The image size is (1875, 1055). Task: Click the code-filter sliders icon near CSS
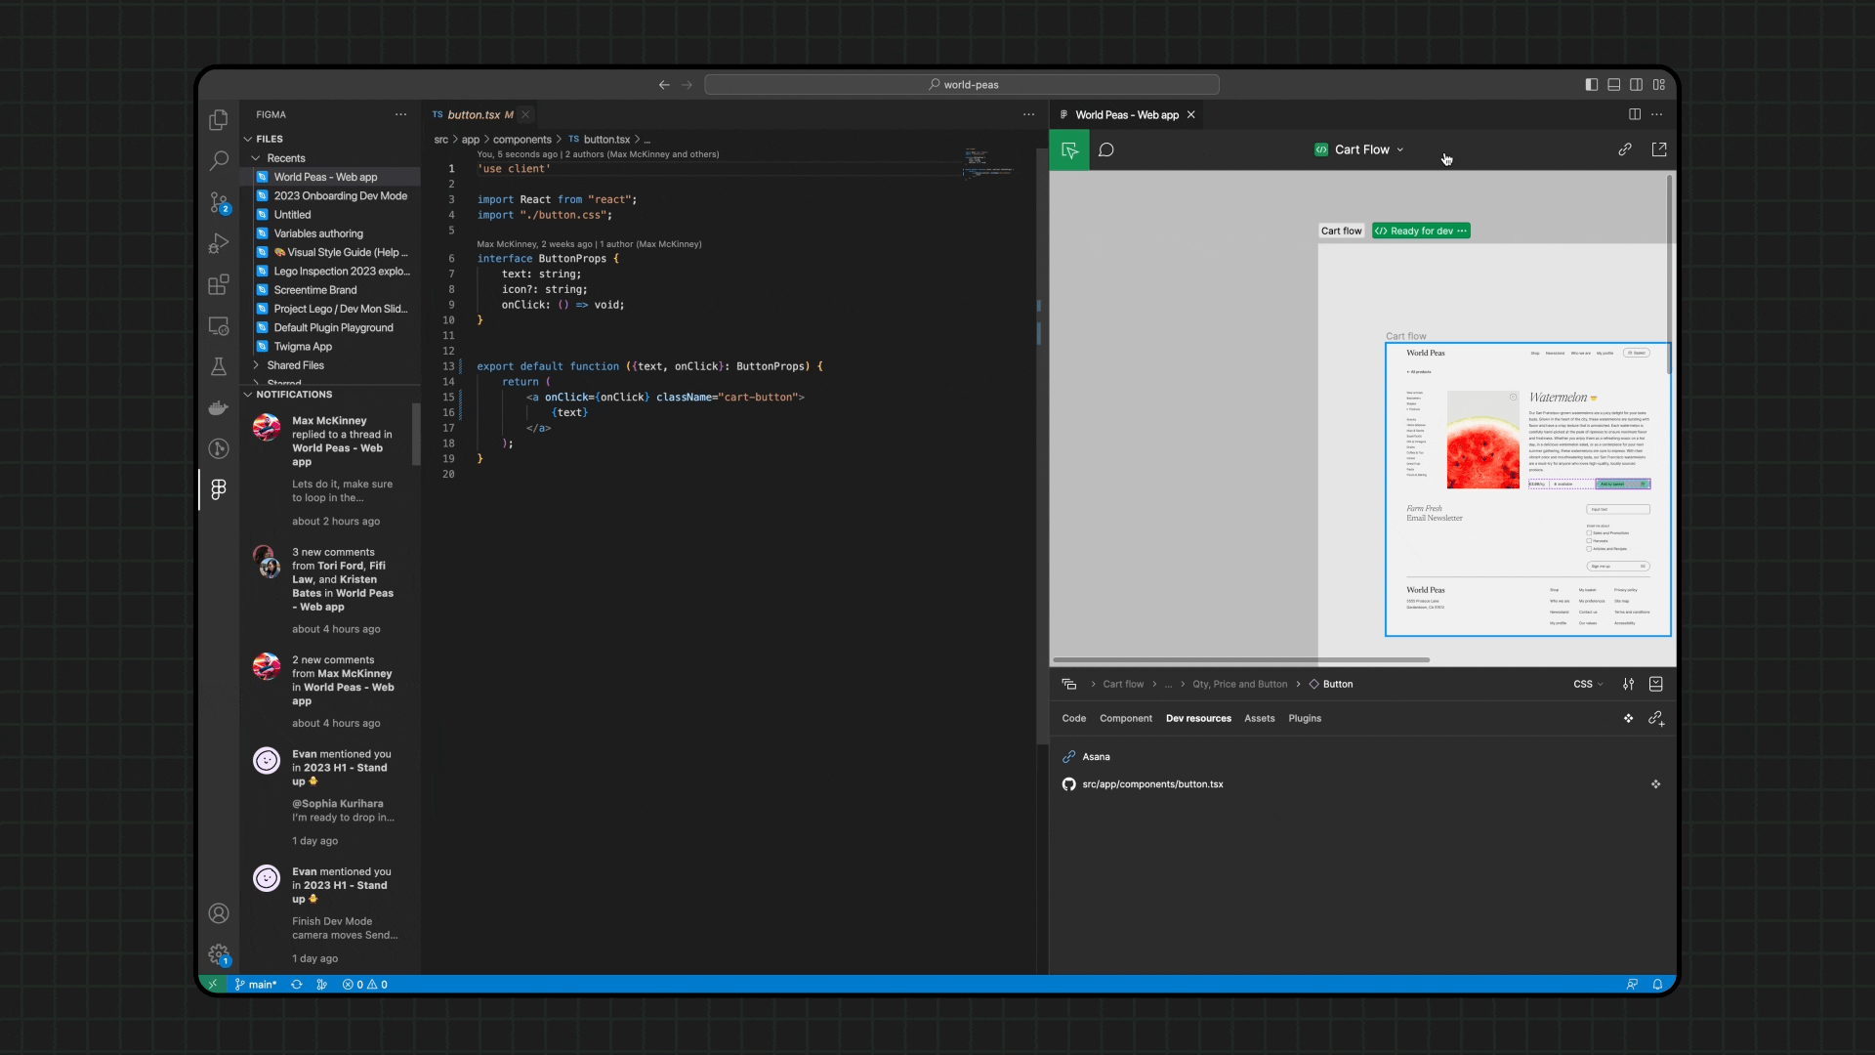[x=1627, y=684]
